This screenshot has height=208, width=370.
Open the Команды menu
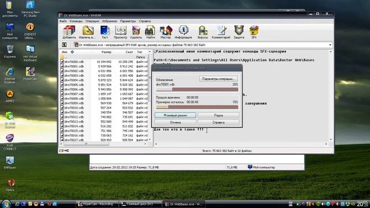click(x=76, y=21)
